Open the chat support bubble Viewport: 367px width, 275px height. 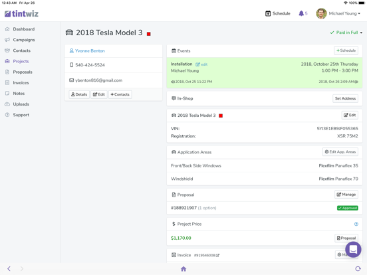[x=353, y=250]
